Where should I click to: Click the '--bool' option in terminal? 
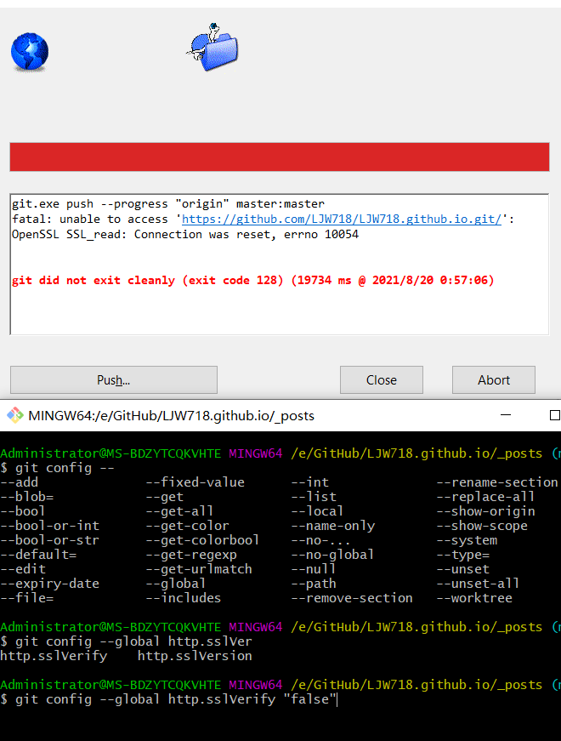coord(23,511)
